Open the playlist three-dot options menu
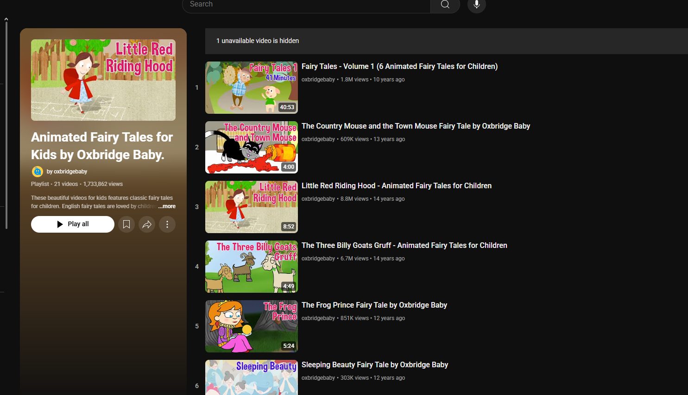Screen dimensions: 688x395 (167, 224)
